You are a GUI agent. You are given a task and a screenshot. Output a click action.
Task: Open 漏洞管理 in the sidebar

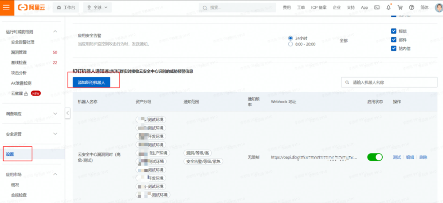point(19,52)
